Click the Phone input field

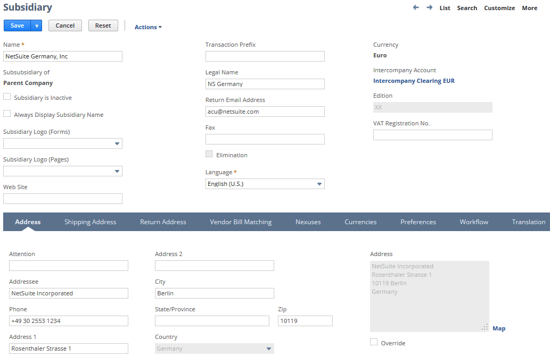click(68, 321)
